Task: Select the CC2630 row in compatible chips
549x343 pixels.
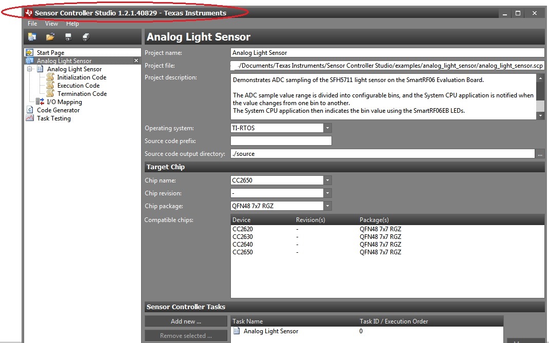Action: [387, 236]
